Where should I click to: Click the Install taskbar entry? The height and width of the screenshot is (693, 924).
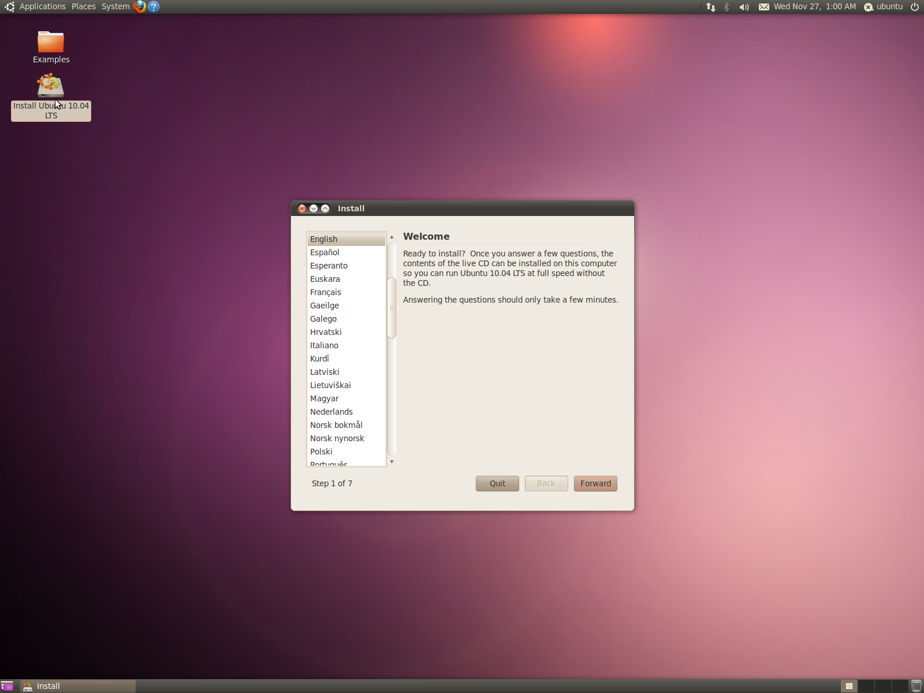click(78, 686)
